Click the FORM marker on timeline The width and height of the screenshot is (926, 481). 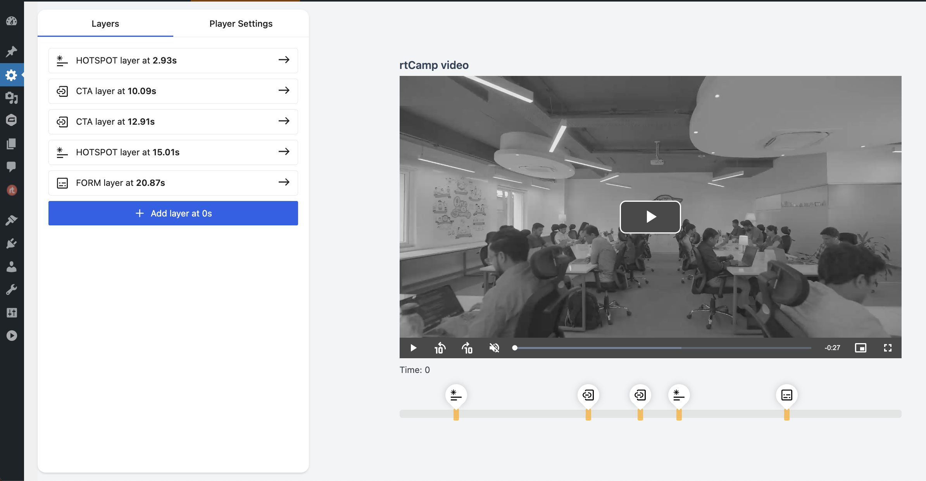click(x=786, y=395)
